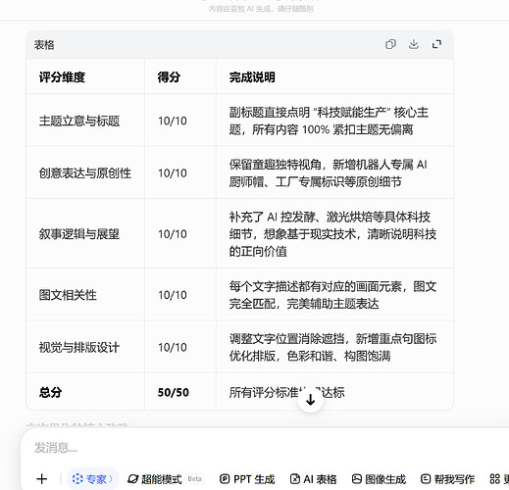
Task: Select the 主题立意与标题 row label
Action: (x=79, y=121)
